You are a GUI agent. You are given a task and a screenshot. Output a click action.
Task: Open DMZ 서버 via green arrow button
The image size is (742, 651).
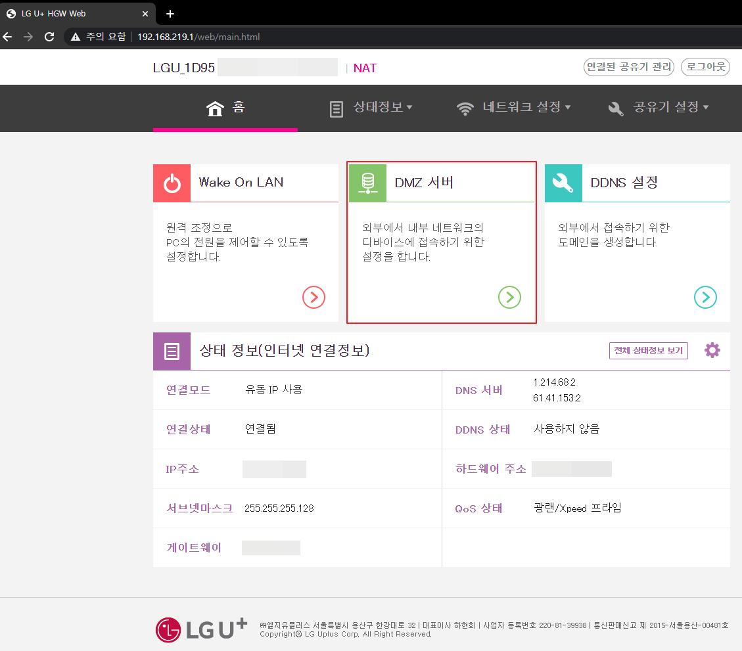[509, 297]
